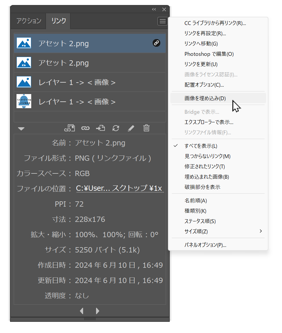This screenshot has width=282, height=333.
Task: Choose 画像を埋め込み from the menu
Action: pyautogui.click(x=205, y=98)
